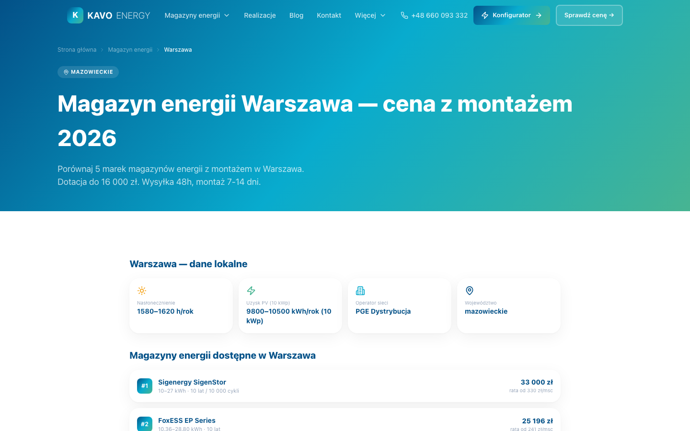The height and width of the screenshot is (431, 690).
Task: Click the lightning bolt icon in Konfigurator button
Action: tap(485, 15)
